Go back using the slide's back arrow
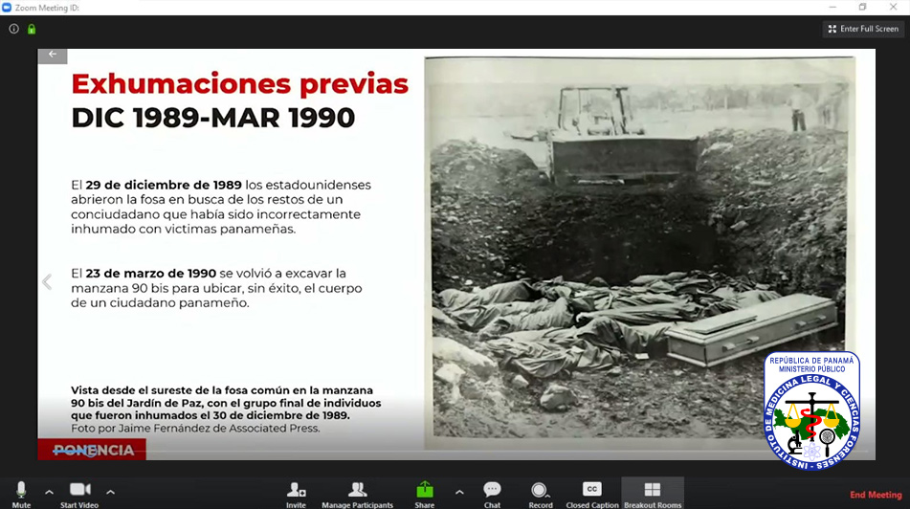The image size is (910, 509). pyautogui.click(x=53, y=55)
